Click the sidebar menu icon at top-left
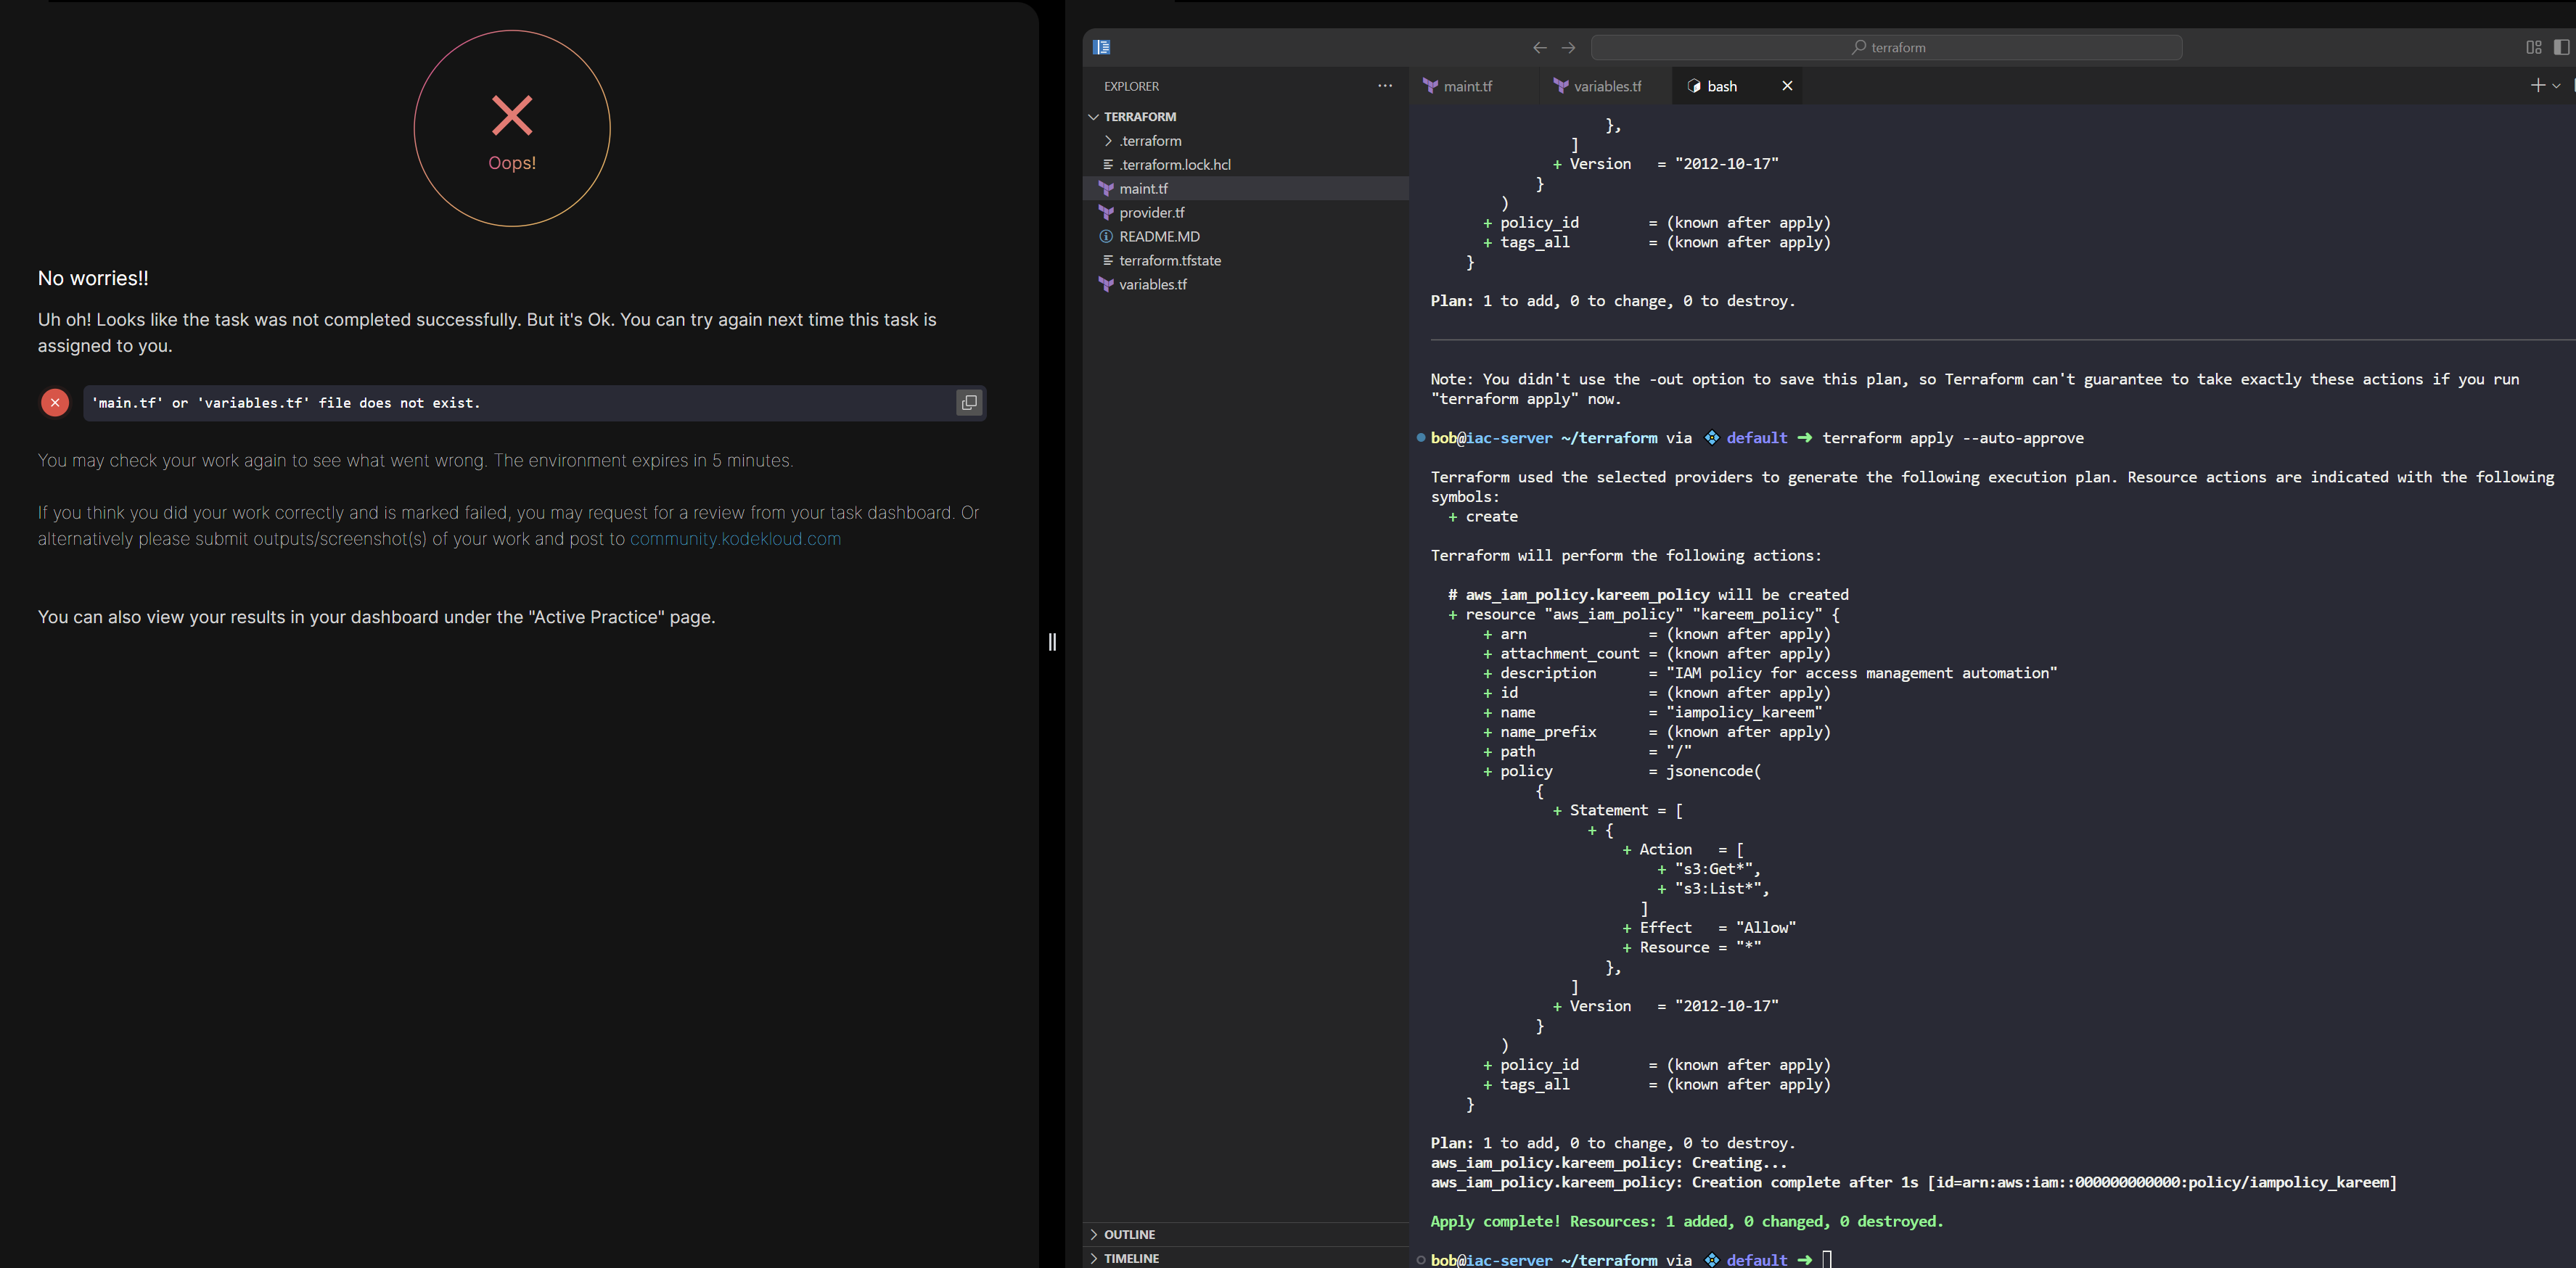The image size is (2576, 1268). [1101, 47]
